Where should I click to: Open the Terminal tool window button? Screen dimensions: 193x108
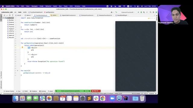pos(43,91)
